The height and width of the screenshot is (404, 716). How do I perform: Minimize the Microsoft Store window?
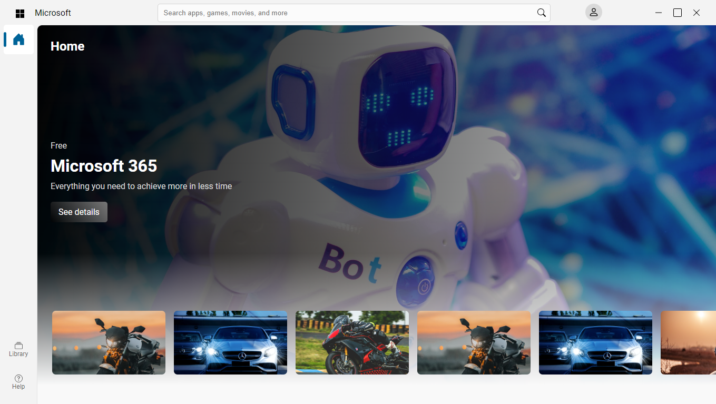click(x=659, y=13)
